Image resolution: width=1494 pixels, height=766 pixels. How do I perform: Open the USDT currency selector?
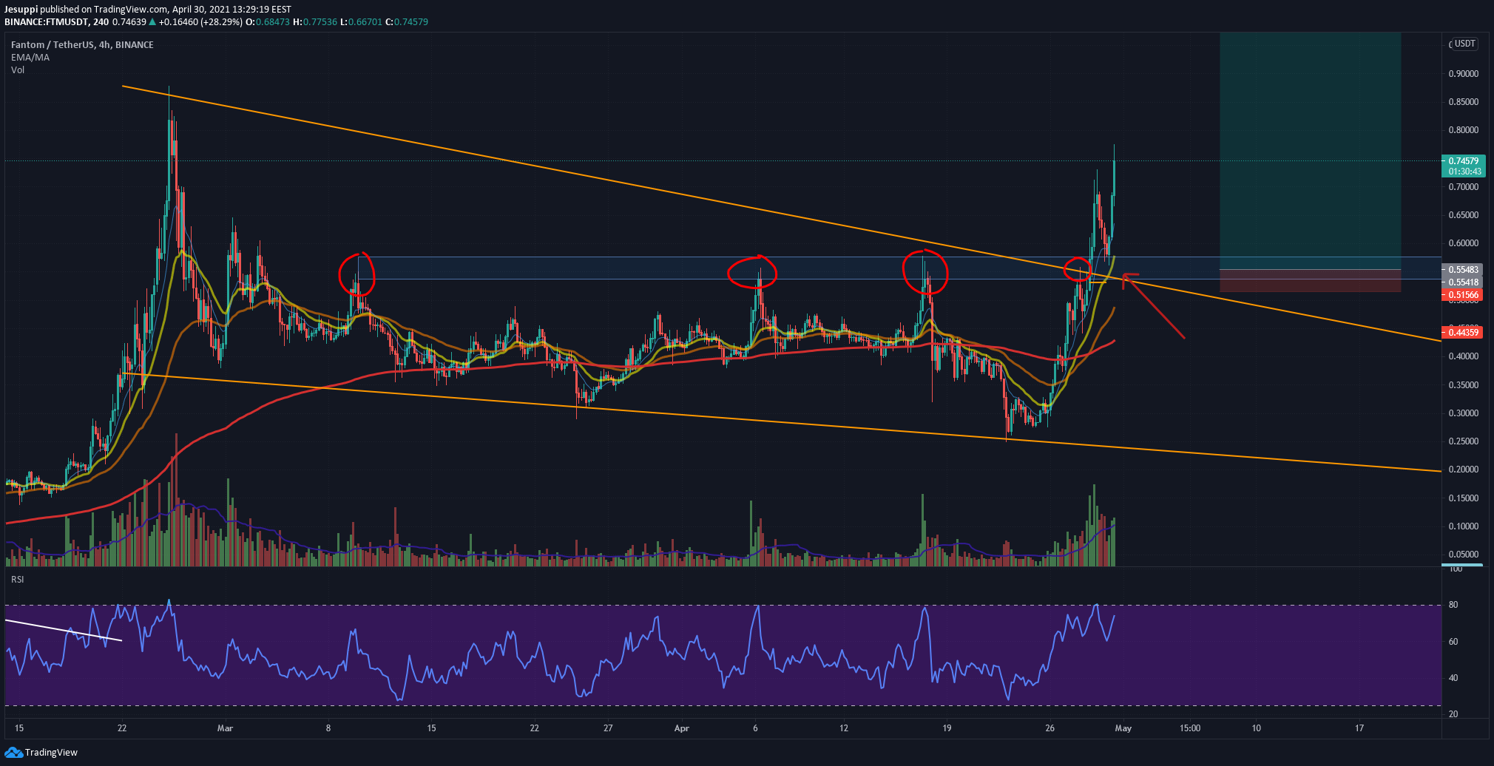click(x=1464, y=44)
